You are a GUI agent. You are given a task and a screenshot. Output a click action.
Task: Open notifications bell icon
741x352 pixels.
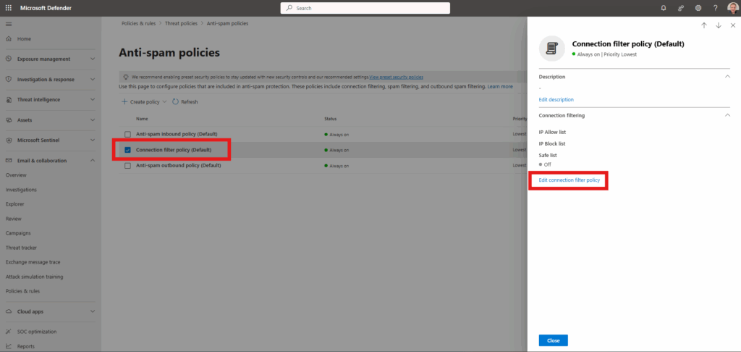coord(664,8)
